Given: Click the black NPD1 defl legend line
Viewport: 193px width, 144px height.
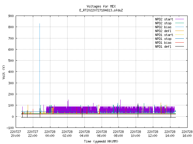Looking at the screenshot, I should pos(179,46).
